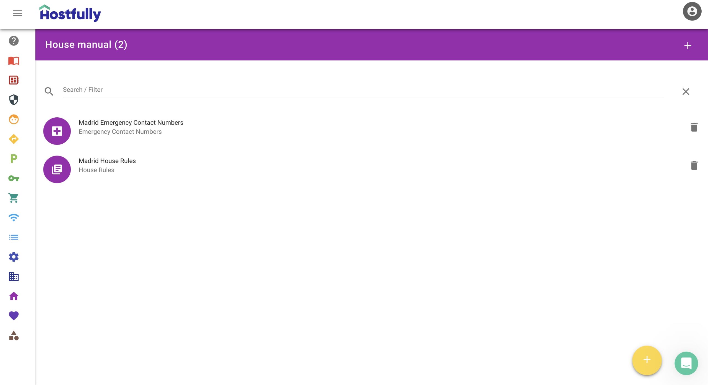Open the red open-book sidebar icon
Viewport: 708px width, 385px height.
(14, 61)
